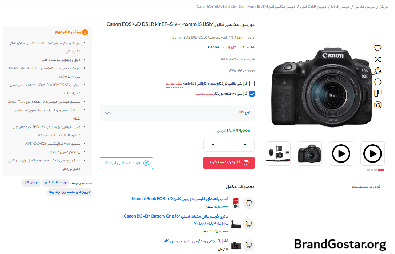Click افزودن به سبد خرید button
Image resolution: width=395 pixels, height=254 pixels.
pyautogui.click(x=229, y=163)
